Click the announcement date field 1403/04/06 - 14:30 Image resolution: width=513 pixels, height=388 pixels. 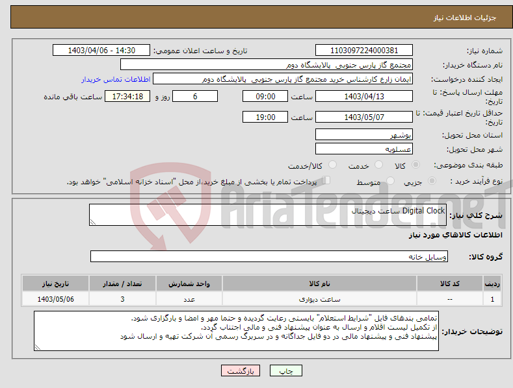[101, 51]
